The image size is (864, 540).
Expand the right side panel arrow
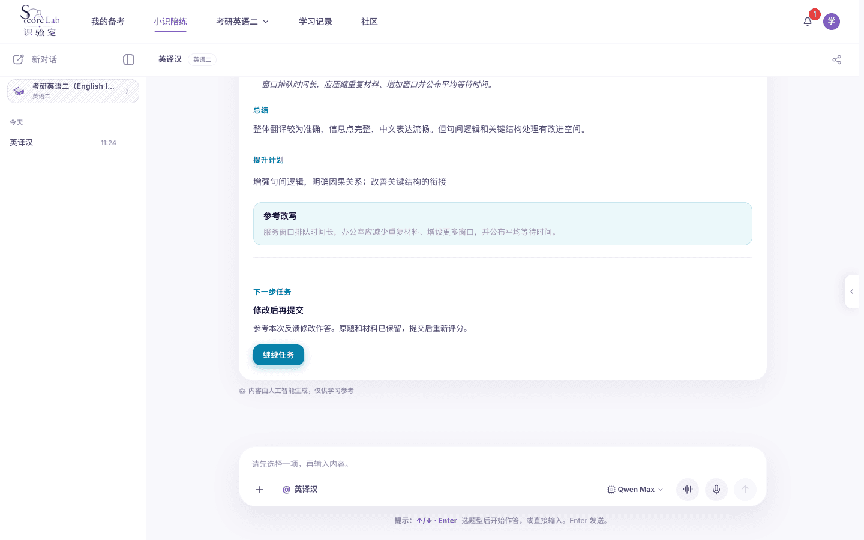[852, 292]
